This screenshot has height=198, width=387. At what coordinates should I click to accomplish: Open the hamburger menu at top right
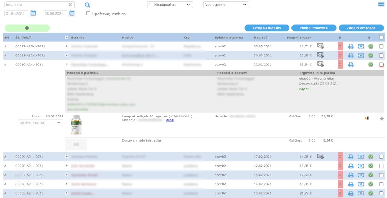[x=381, y=4]
